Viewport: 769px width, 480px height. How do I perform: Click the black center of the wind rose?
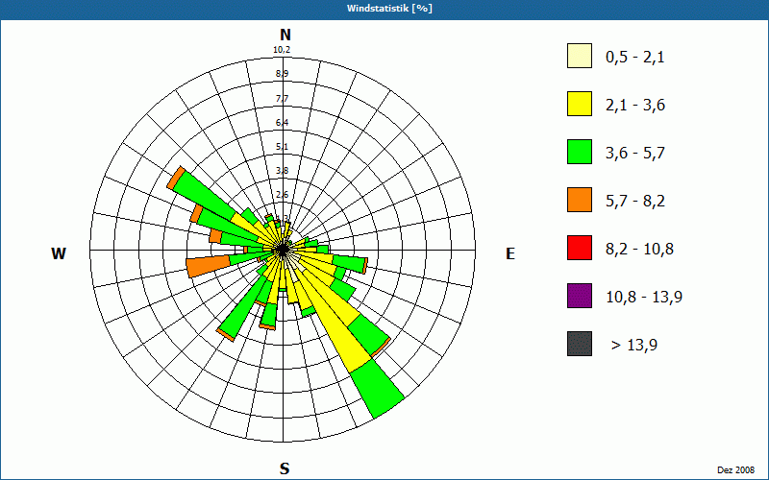click(283, 250)
